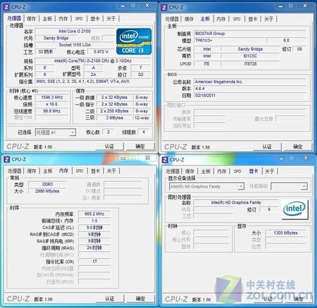Open the 性能等级 dropdown in graphics window
Screen dimensions: 317x308
pos(288,186)
